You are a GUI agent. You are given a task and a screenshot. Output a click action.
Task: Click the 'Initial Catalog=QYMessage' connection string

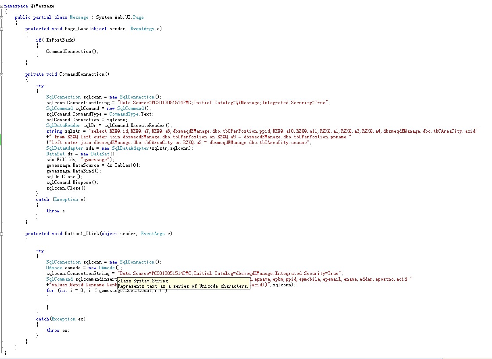[227, 103]
